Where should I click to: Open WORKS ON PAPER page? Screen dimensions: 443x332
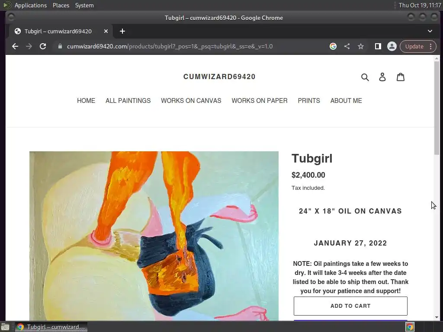(260, 101)
